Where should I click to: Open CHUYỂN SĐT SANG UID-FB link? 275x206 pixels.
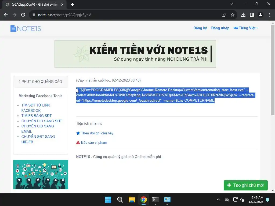point(38,139)
